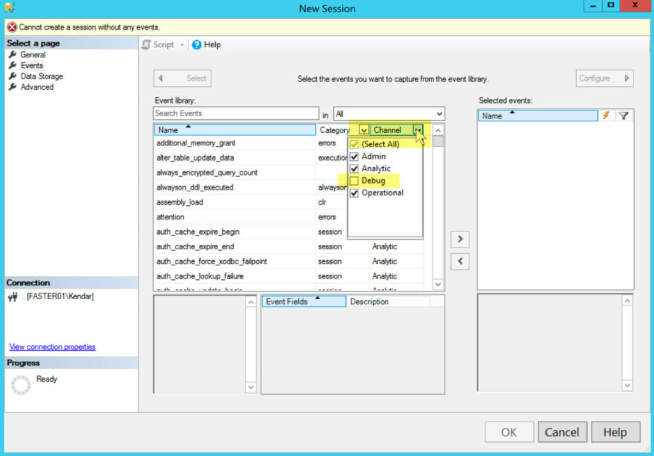
Task: Enable the Debug channel checkbox
Action: pyautogui.click(x=354, y=180)
